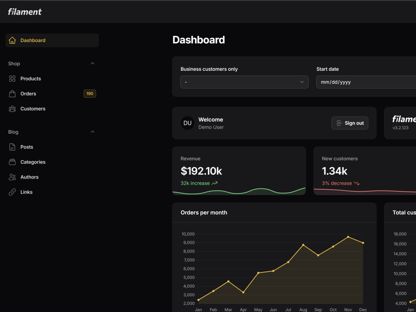
Task: Click the DU user avatar
Action: click(187, 123)
